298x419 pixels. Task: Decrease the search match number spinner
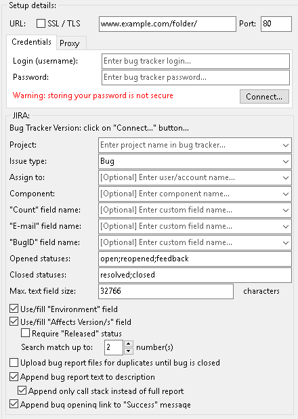tap(129, 351)
